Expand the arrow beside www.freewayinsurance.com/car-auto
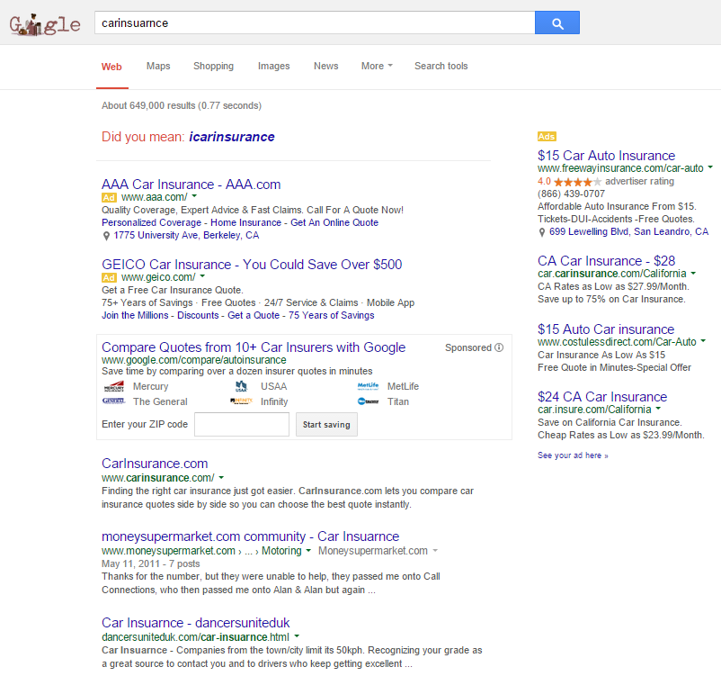The width and height of the screenshot is (721, 676). 710,167
